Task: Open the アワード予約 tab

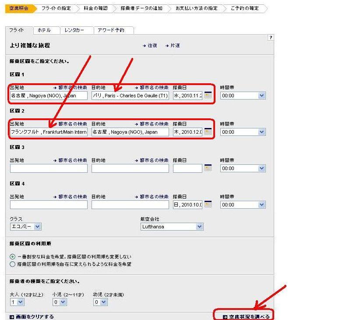Action: click(x=111, y=30)
